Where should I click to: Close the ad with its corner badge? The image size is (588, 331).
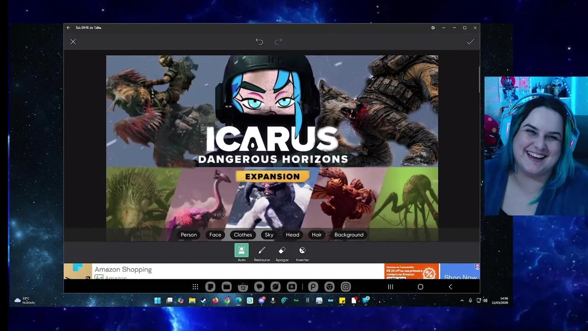tap(477, 266)
